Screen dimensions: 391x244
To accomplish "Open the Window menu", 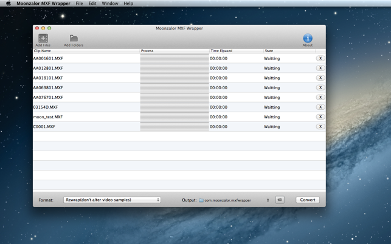I will pyautogui.click(x=110, y=4).
